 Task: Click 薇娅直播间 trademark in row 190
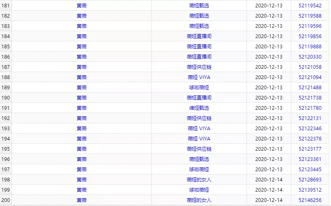tap(199, 98)
